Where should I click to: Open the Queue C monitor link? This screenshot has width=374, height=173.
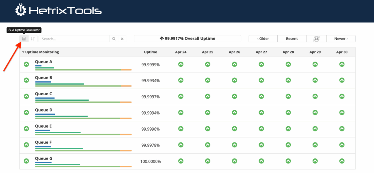point(43,94)
